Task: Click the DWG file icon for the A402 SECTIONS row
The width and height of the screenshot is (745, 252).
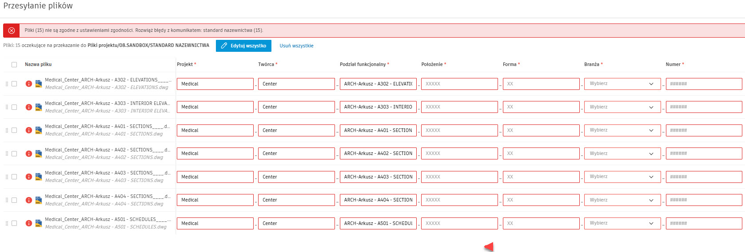Action: (x=39, y=154)
